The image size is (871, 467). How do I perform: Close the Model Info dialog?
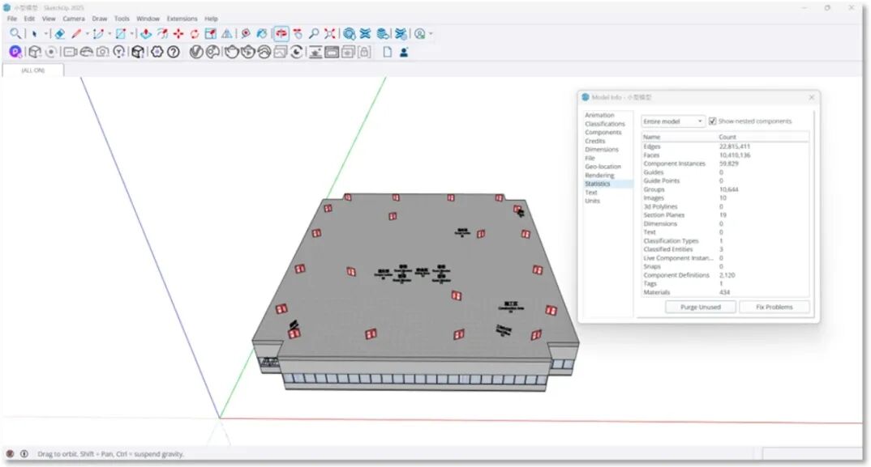point(811,97)
